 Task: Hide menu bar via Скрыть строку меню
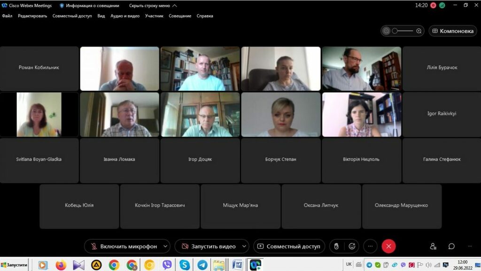(153, 6)
